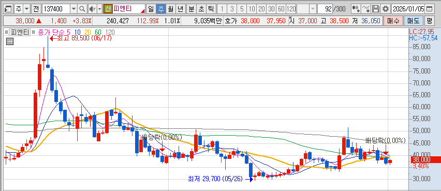Click the add candlestick chart icon
The width and height of the screenshot is (441, 191).
356,9
